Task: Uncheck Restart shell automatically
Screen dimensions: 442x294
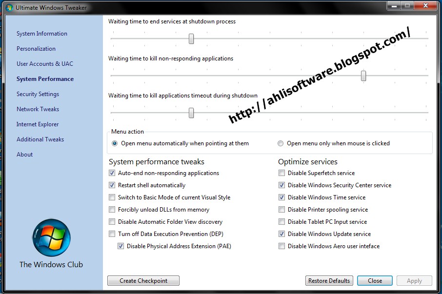Action: [x=112, y=185]
